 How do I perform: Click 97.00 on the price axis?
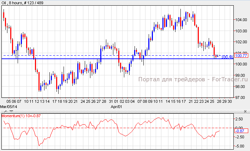point(242,97)
